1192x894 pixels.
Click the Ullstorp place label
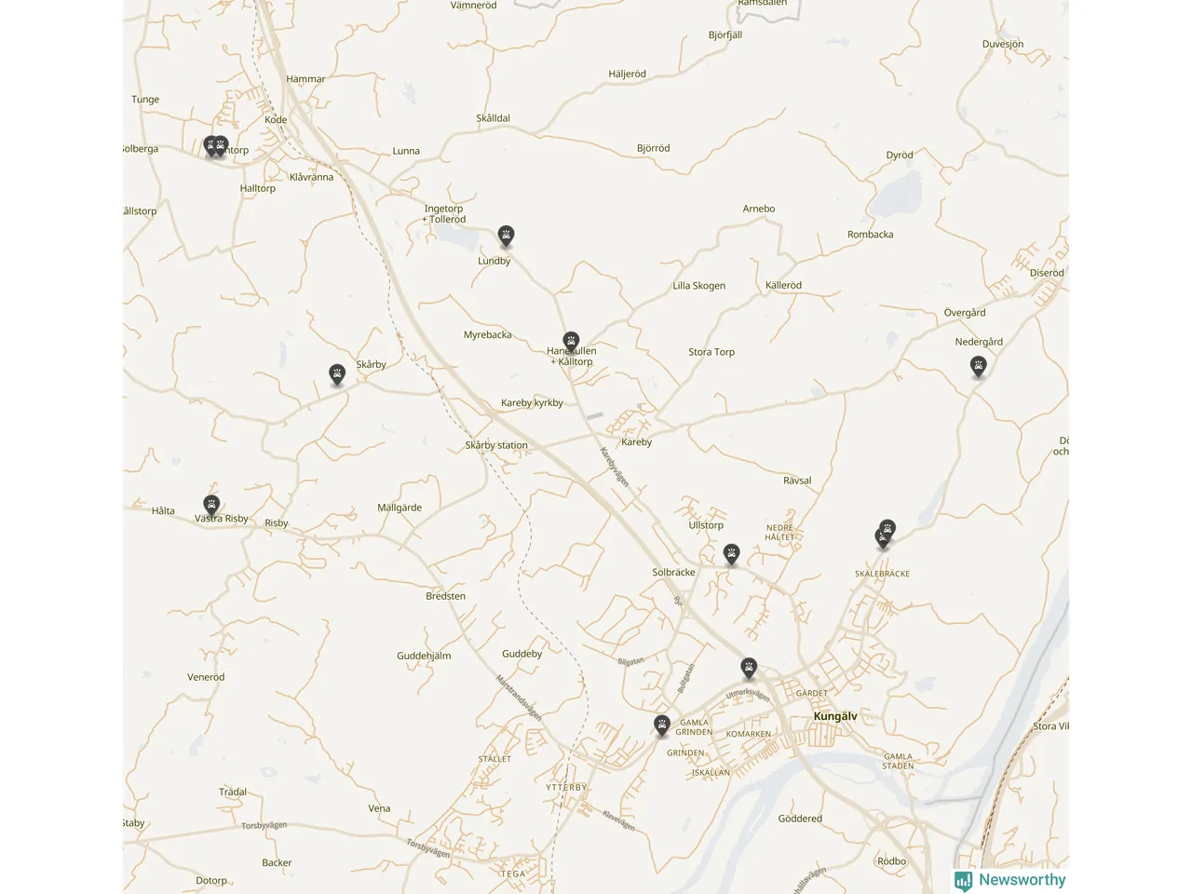706,525
